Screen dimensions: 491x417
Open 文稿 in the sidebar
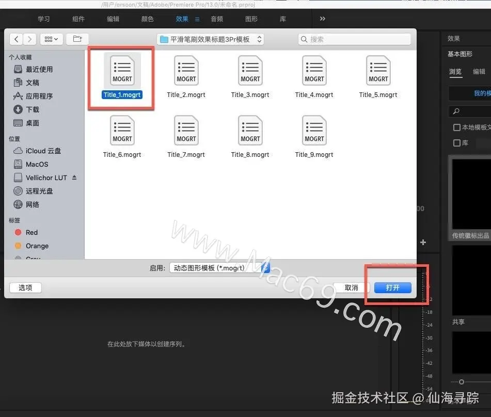coord(27,83)
